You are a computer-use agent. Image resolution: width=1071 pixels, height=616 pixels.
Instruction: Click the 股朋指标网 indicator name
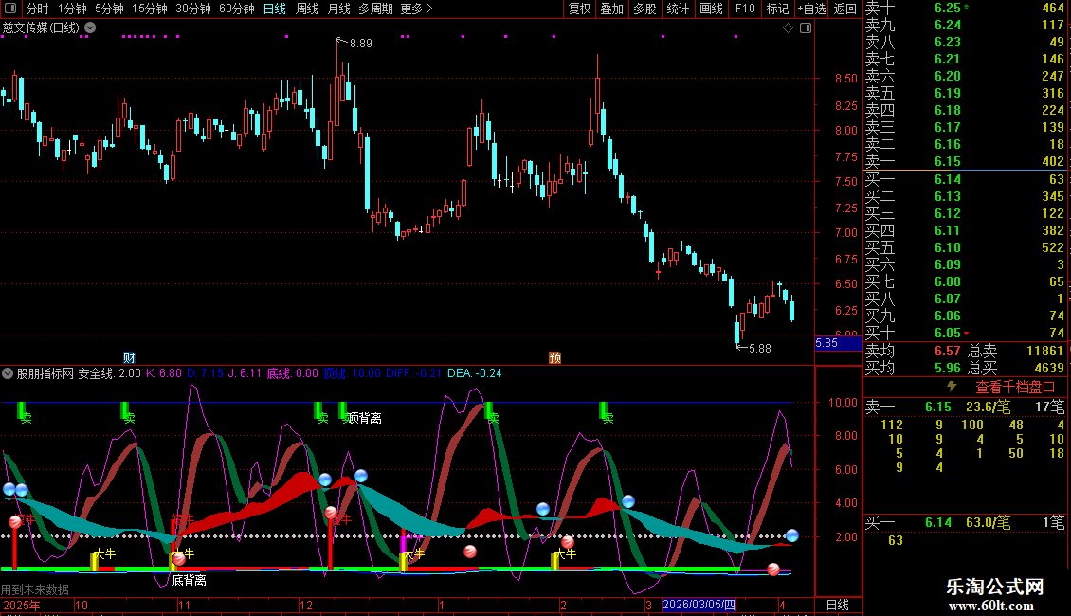pos(45,373)
